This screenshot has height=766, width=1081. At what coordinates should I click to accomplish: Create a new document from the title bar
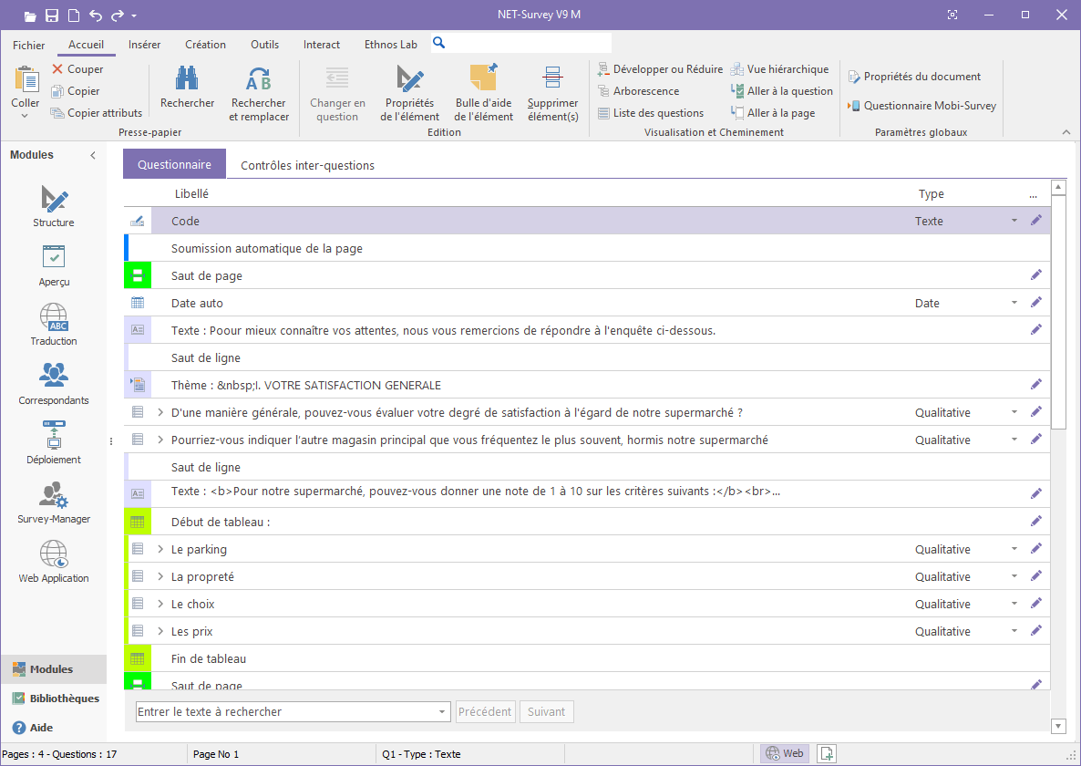tap(74, 16)
